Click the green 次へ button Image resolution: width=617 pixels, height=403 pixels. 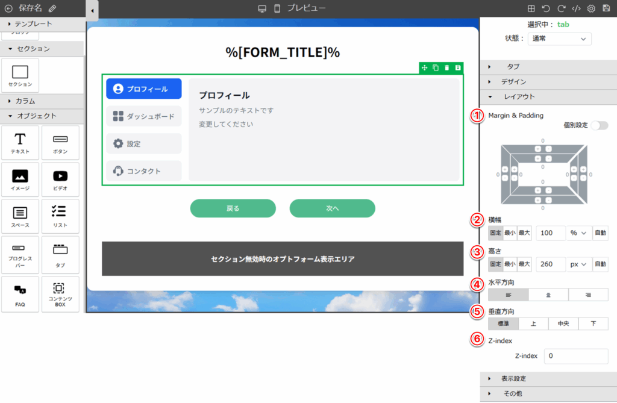point(332,208)
